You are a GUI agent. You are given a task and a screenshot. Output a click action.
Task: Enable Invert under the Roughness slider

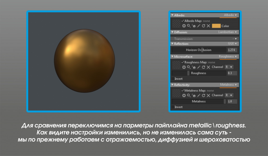173,79
